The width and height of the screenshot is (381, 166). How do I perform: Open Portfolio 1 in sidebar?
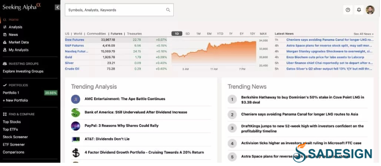(11, 93)
